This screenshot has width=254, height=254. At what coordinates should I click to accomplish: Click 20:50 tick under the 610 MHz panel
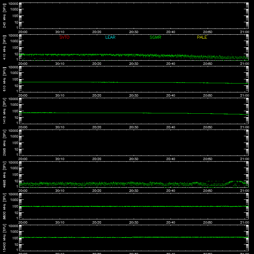tap(208, 96)
